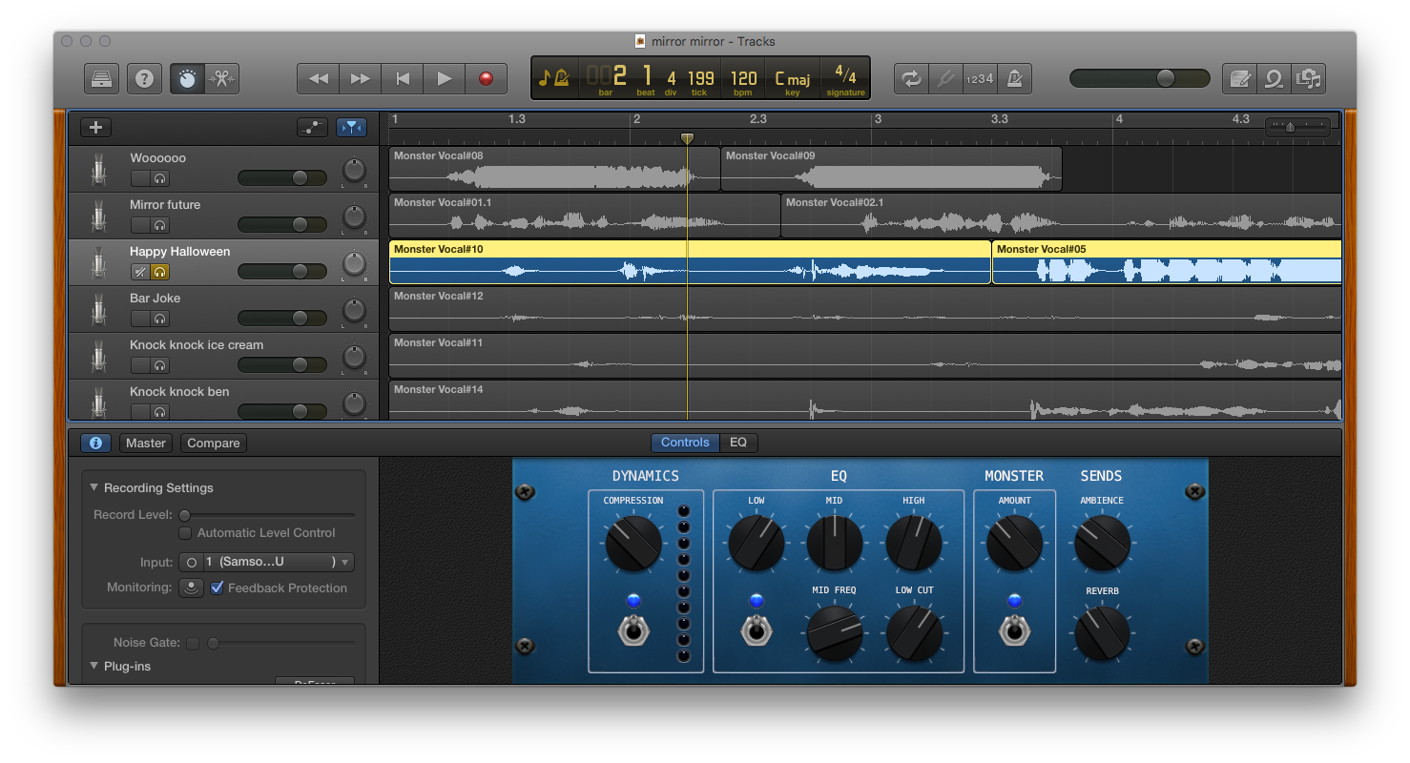This screenshot has width=1410, height=763.
Task: Click the master volume slider
Action: pos(1140,78)
